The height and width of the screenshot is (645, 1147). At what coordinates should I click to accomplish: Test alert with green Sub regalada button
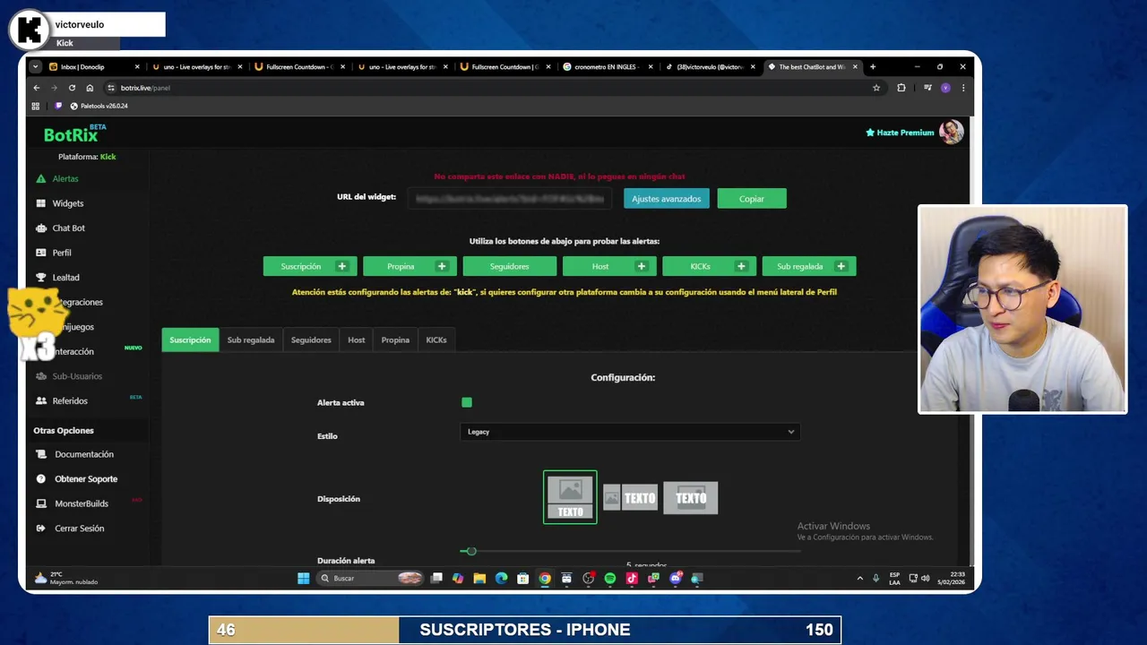pyautogui.click(x=809, y=266)
